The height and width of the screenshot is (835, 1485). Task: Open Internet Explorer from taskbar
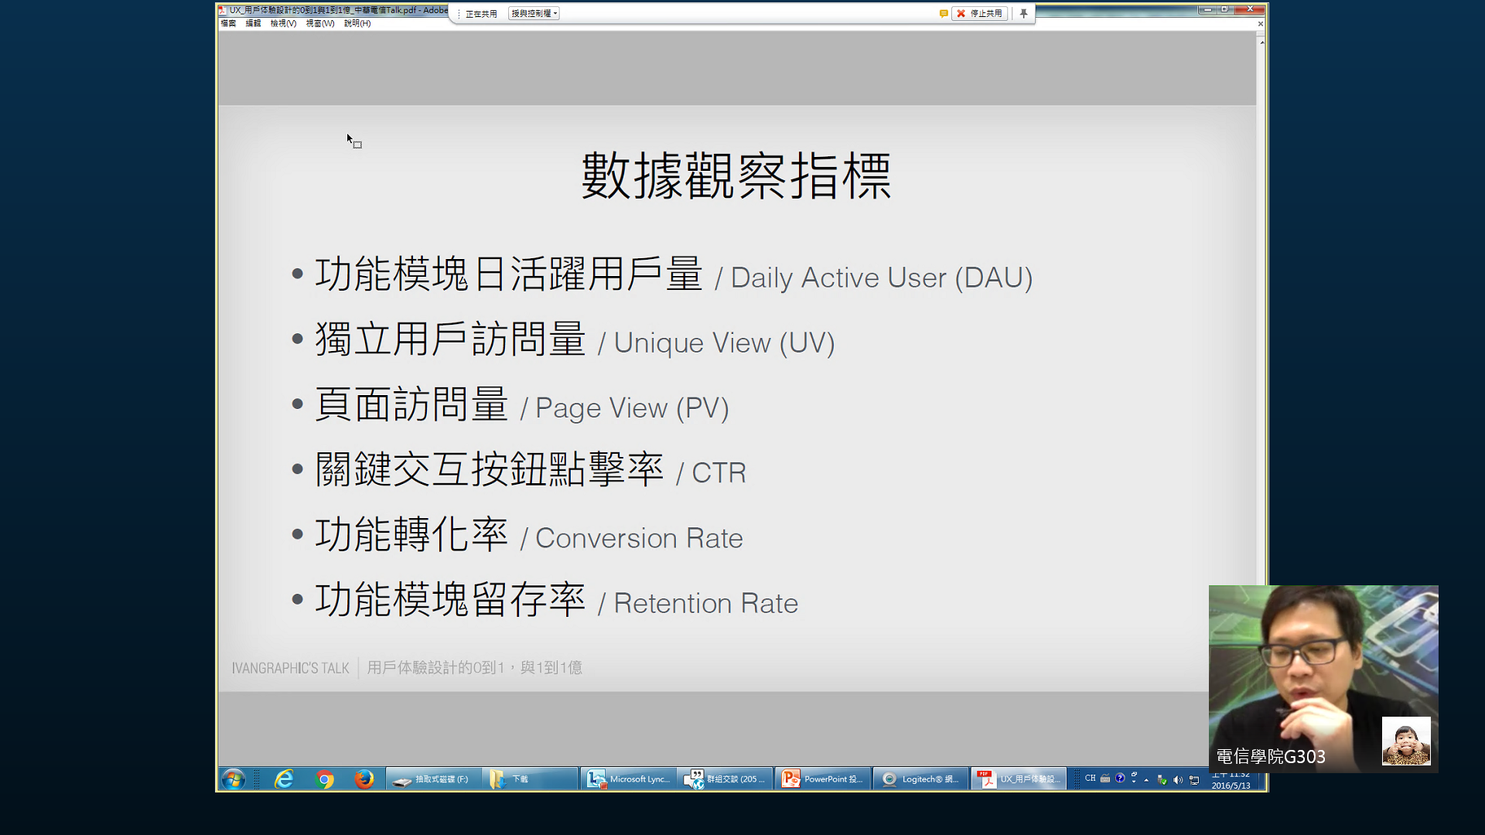click(x=284, y=779)
